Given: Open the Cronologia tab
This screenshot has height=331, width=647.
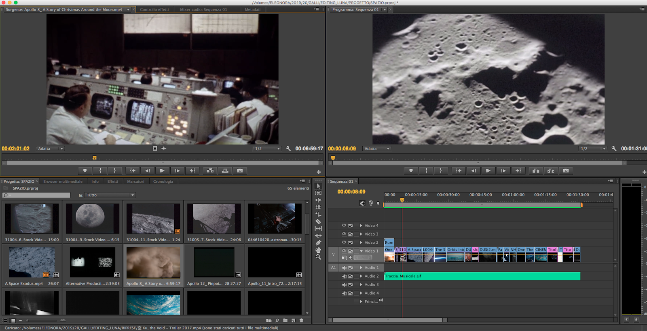Looking at the screenshot, I should (163, 181).
